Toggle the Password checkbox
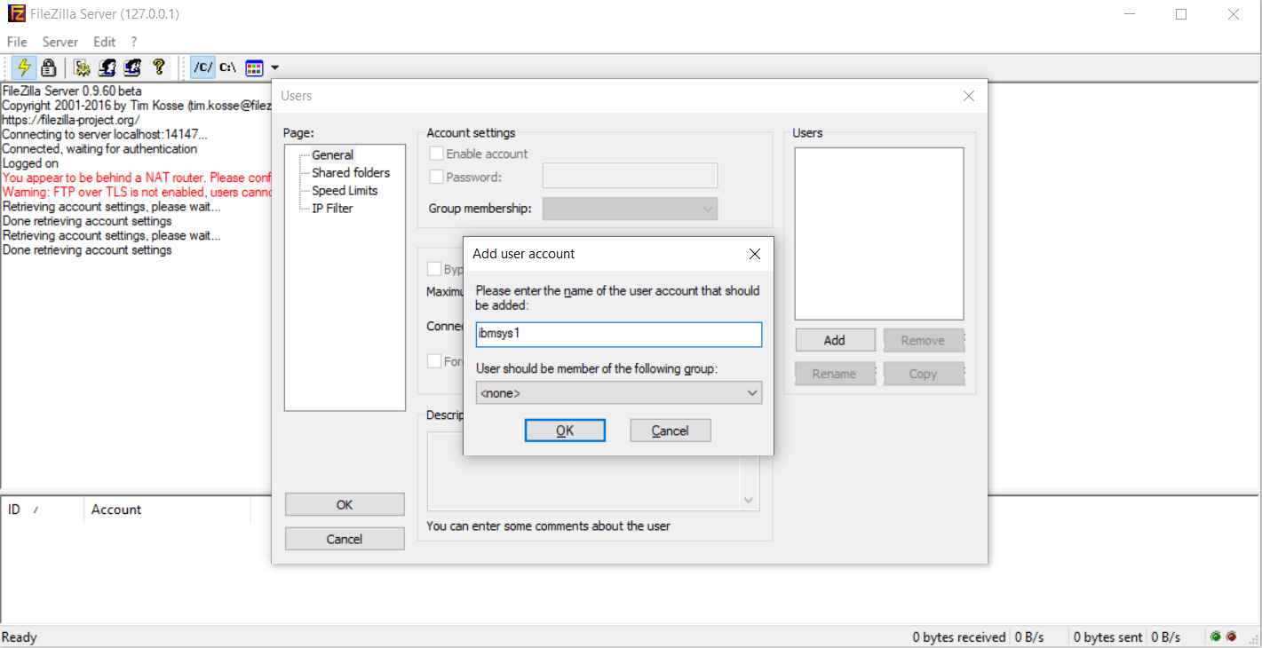 (x=436, y=177)
